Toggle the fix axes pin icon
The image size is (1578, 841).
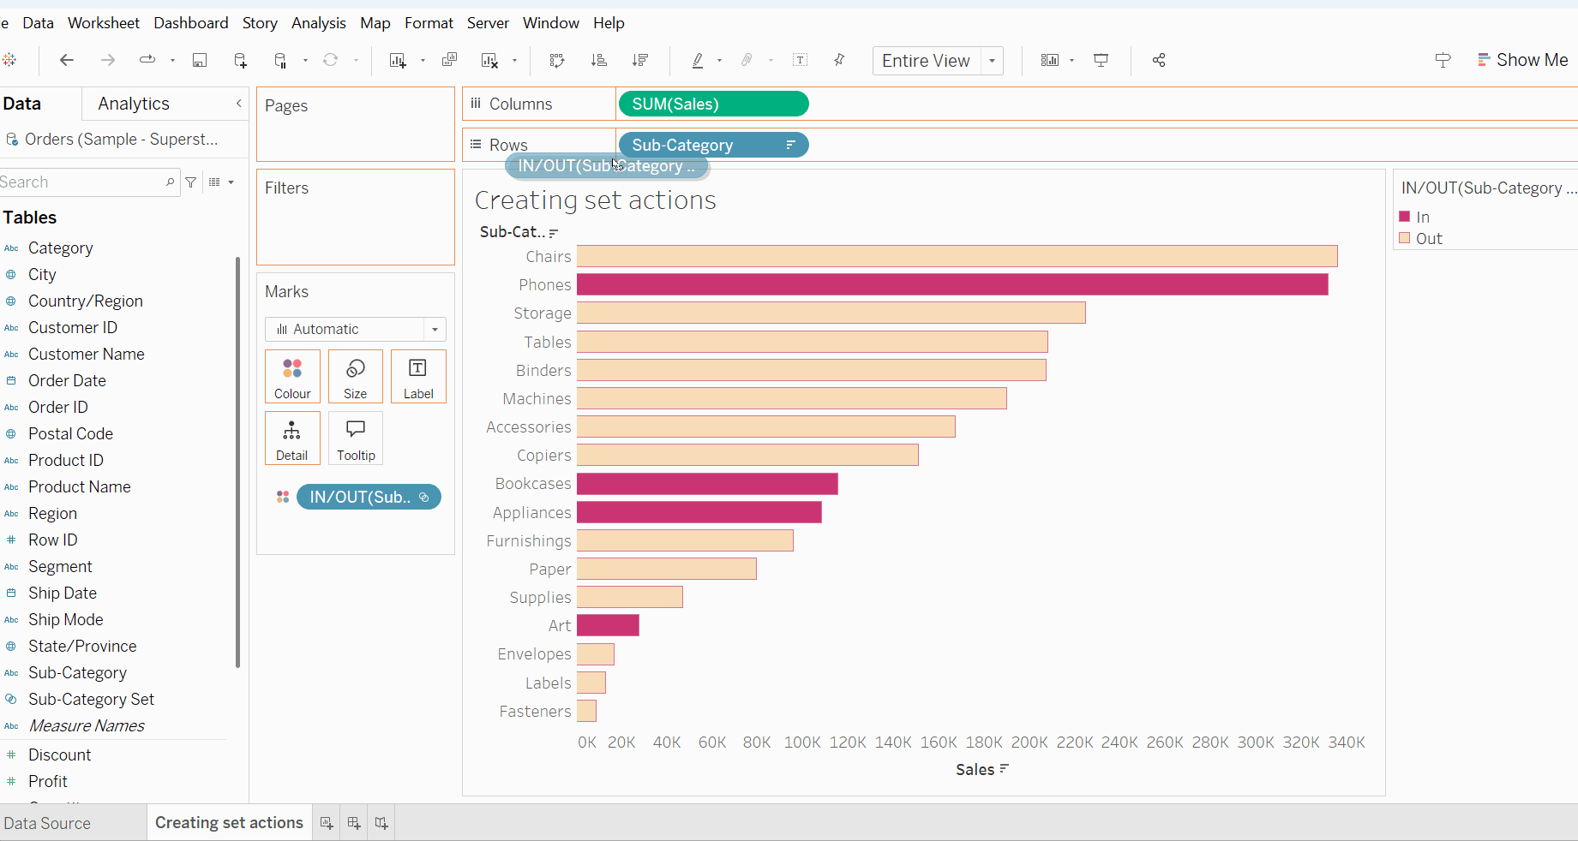(839, 60)
